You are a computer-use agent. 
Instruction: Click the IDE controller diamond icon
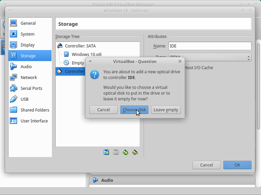59,71
